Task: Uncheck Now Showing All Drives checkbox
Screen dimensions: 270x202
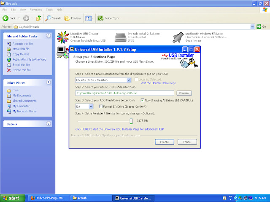Action: coord(143,100)
